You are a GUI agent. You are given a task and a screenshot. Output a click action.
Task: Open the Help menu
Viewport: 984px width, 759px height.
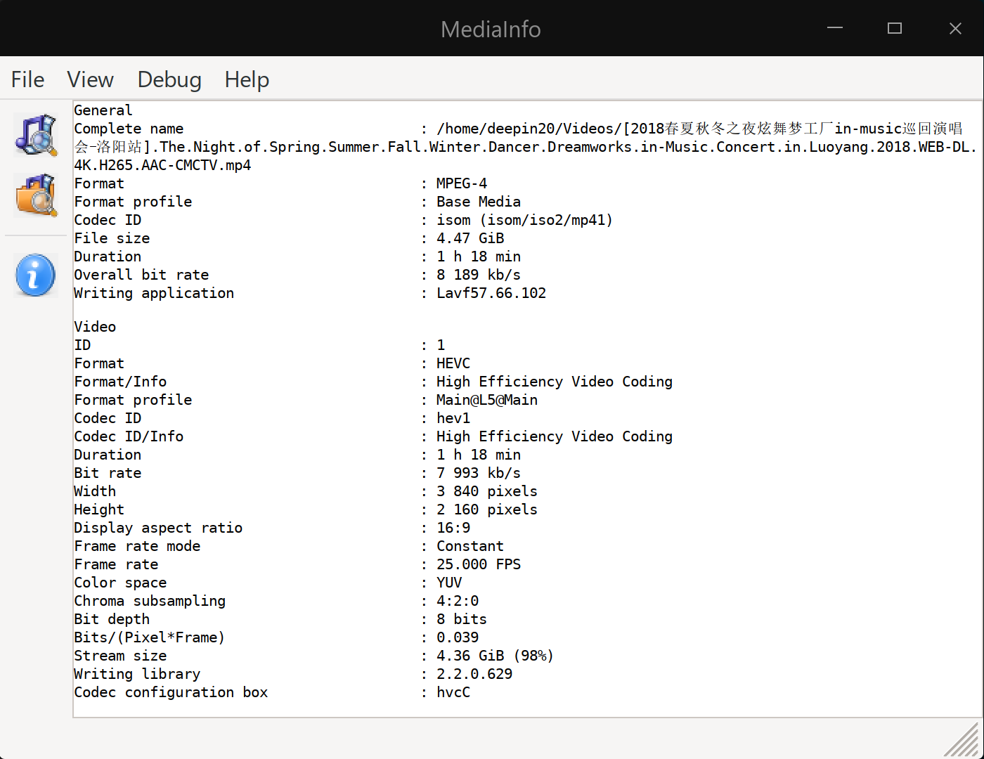tap(247, 79)
